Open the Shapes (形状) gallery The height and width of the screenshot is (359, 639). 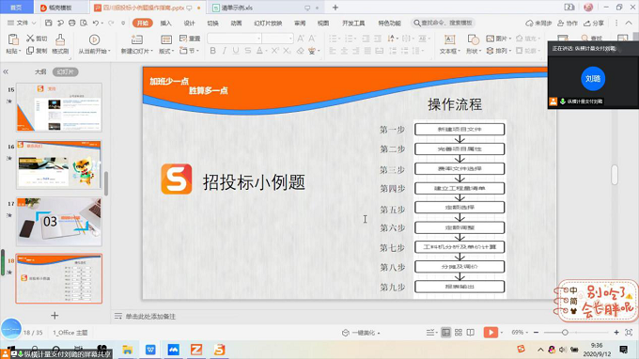pos(473,44)
